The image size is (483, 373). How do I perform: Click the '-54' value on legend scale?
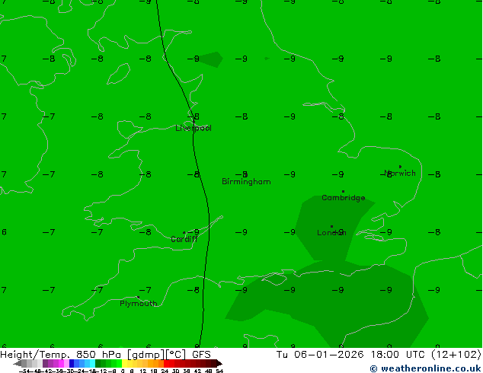(24, 371)
